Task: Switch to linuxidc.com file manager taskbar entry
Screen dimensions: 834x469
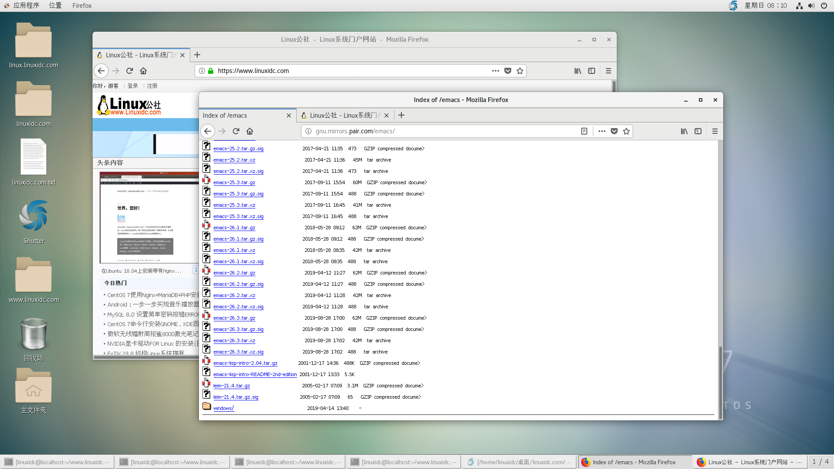Action: (519, 462)
